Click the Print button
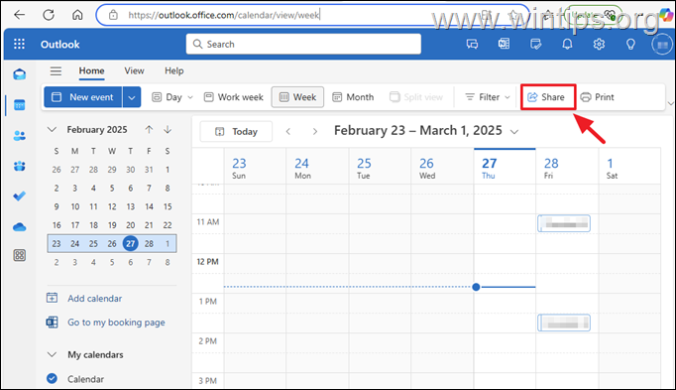Image resolution: width=676 pixels, height=390 pixels. click(x=597, y=97)
